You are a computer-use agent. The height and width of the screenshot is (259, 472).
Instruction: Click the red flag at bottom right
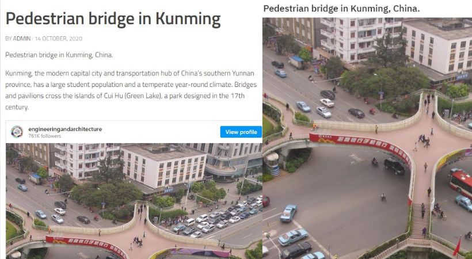click(457, 246)
